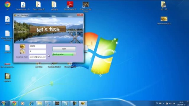The height and width of the screenshot is (106, 189).
Task: Click the Show desktop button at taskbar end
Action: [188, 103]
